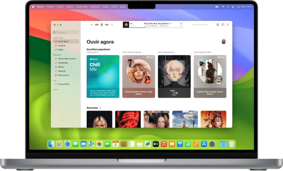Open Messages from the Dock
This screenshot has height=171, width=283.
click(x=76, y=144)
